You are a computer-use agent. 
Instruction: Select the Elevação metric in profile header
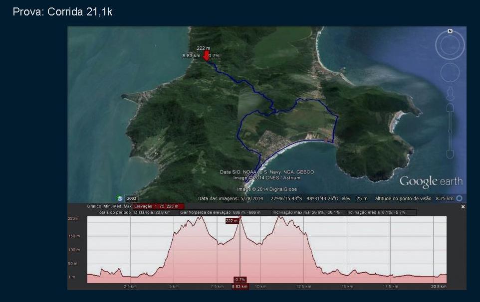(159, 206)
